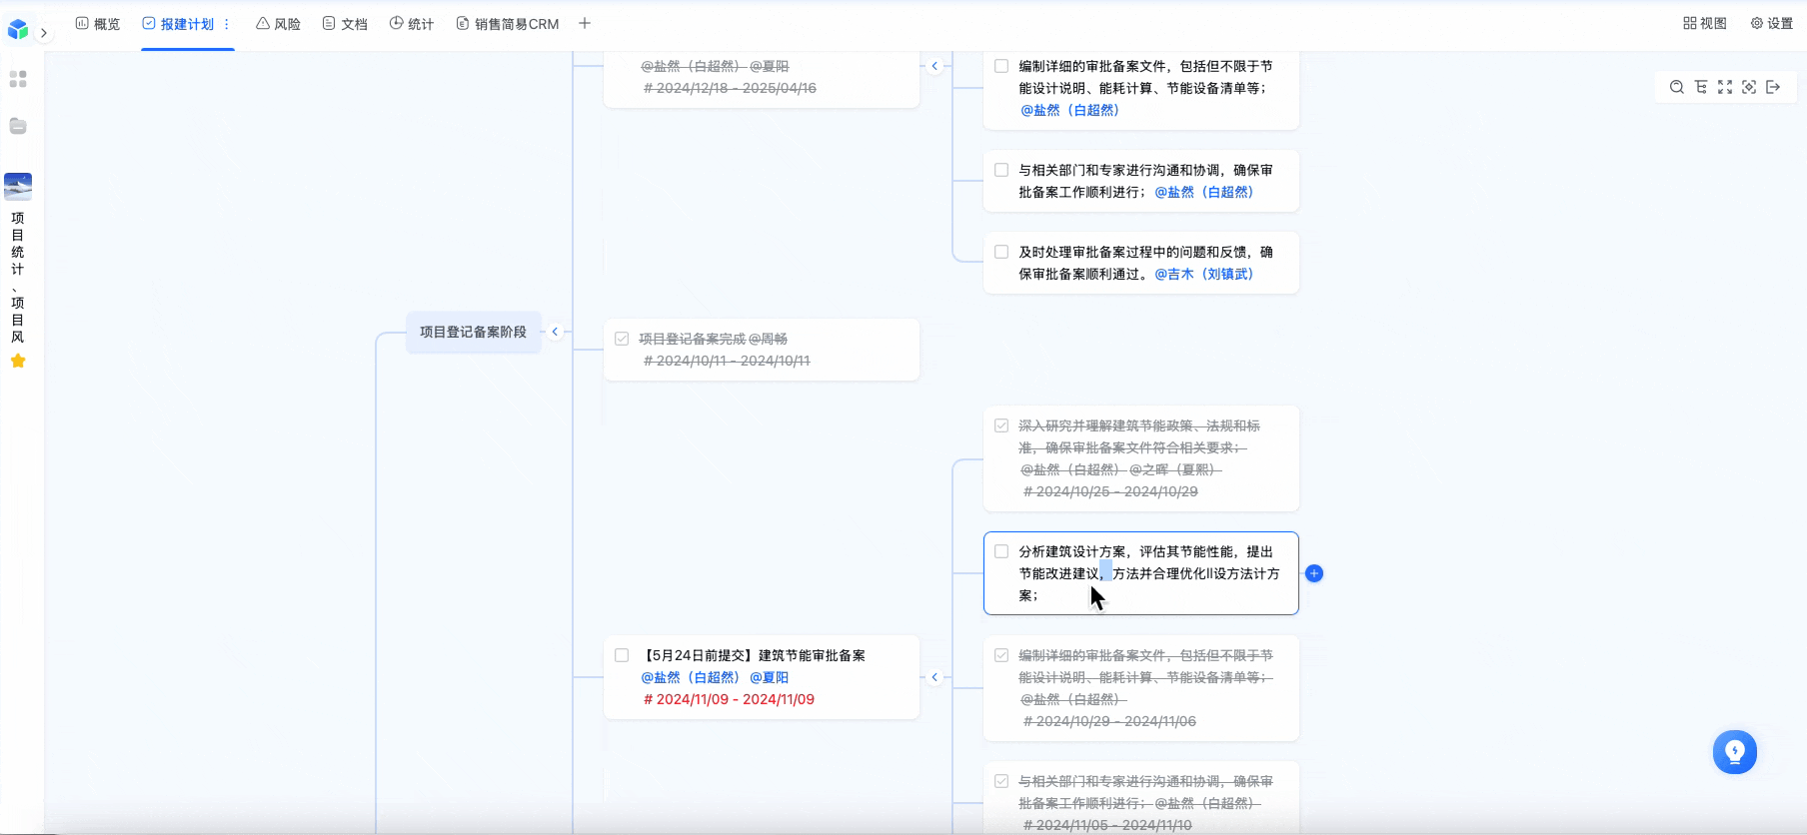1807x835 pixels.
Task: Click the 【5月24日前提交】建筑节能审批备案 title
Action: click(754, 655)
